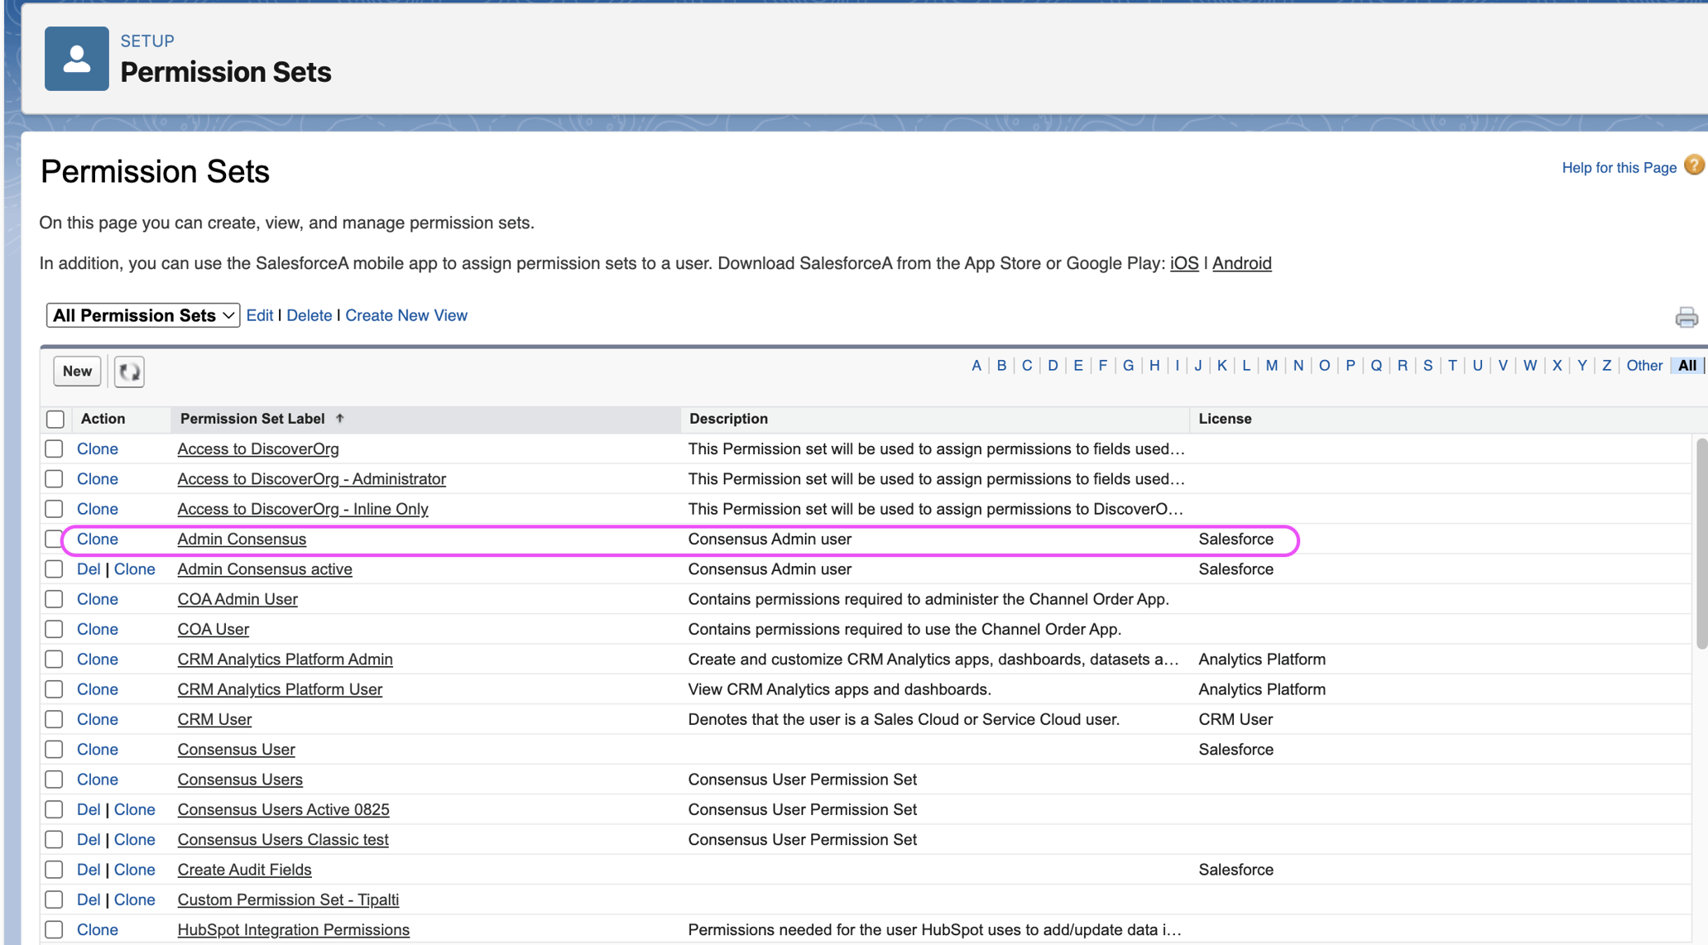The image size is (1708, 945).
Task: Check the checkbox for COA Admin User
Action: pos(54,598)
